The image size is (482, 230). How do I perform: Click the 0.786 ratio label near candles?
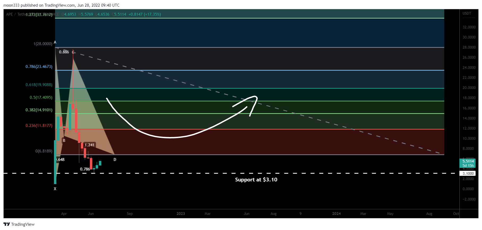85,169
